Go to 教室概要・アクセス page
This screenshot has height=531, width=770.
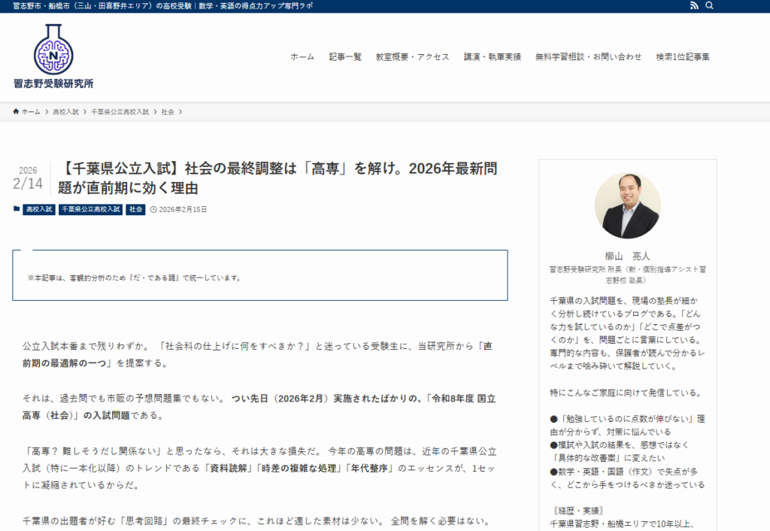tap(412, 57)
